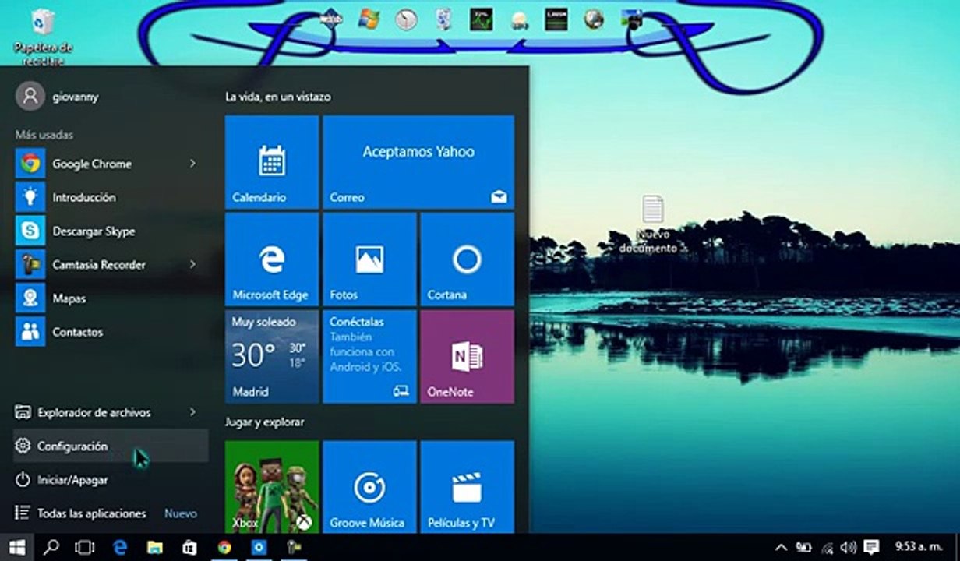Open the Groove Música tile

(369, 487)
